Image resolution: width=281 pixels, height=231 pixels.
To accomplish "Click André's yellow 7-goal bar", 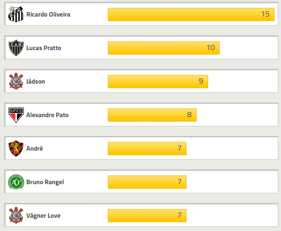I will 147,148.
